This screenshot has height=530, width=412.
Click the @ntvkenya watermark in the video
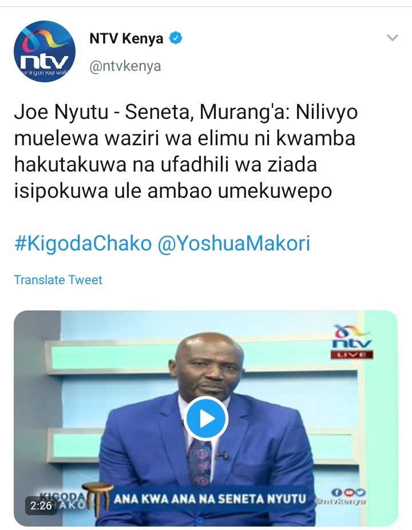point(340,501)
